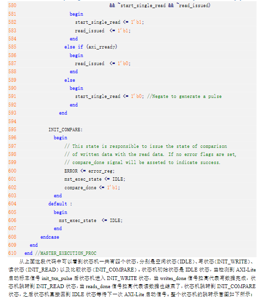Click line number 581
The width and height of the screenshot is (262, 300).
click(12, 14)
